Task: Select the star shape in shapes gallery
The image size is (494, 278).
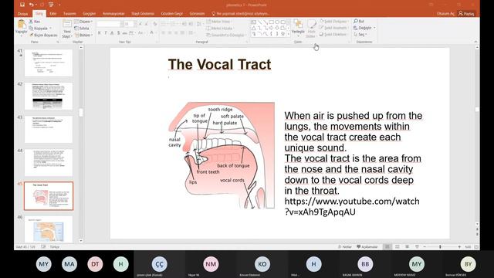Action: (x=283, y=33)
